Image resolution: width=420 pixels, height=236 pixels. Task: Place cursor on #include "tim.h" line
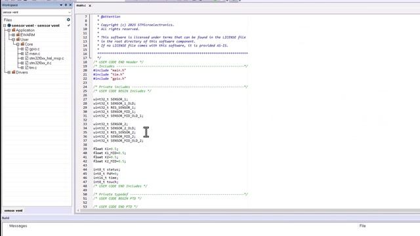(108, 74)
